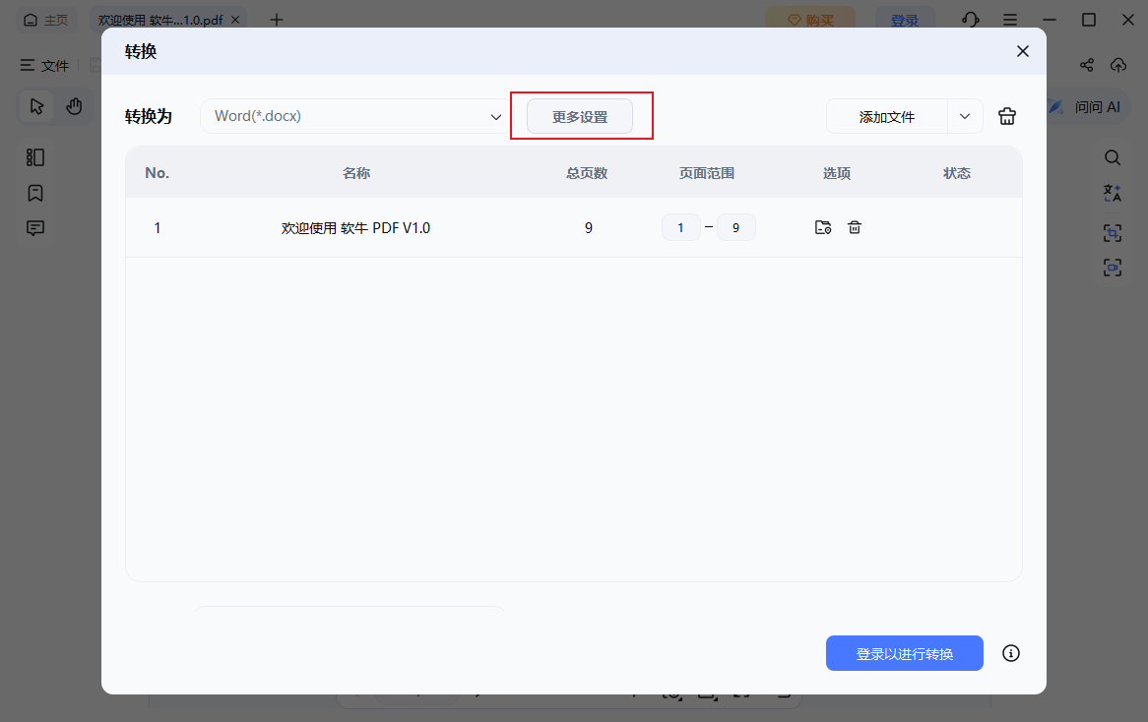Click the 购买 purchase button
Screen dimensions: 1148x722
810,20
